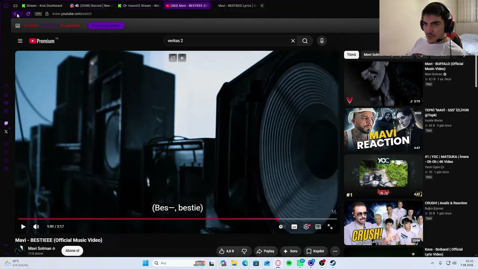Open Steam from the taskbar
478x269 pixels.
333,263
